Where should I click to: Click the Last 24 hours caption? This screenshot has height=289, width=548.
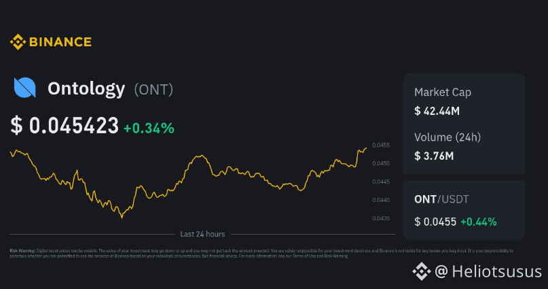click(x=202, y=234)
